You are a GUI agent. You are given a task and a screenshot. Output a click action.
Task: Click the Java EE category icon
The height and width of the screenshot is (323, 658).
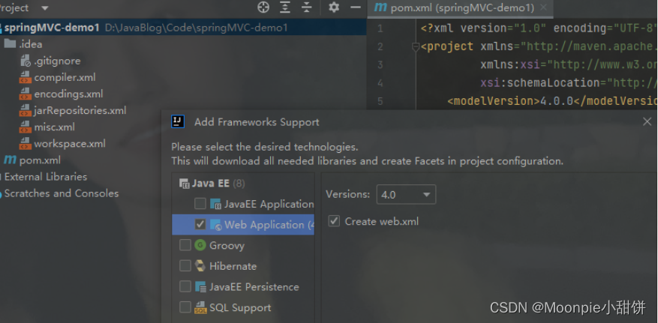pos(185,184)
